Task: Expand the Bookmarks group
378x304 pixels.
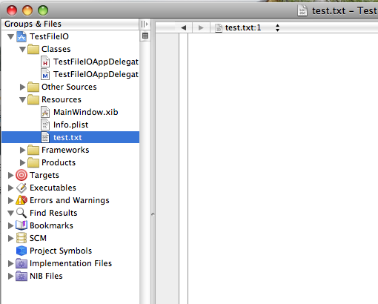Action: pyautogui.click(x=10, y=225)
